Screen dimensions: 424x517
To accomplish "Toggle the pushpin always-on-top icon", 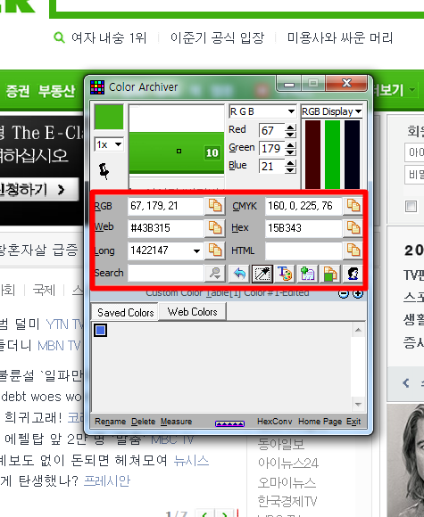I will 104,171.
